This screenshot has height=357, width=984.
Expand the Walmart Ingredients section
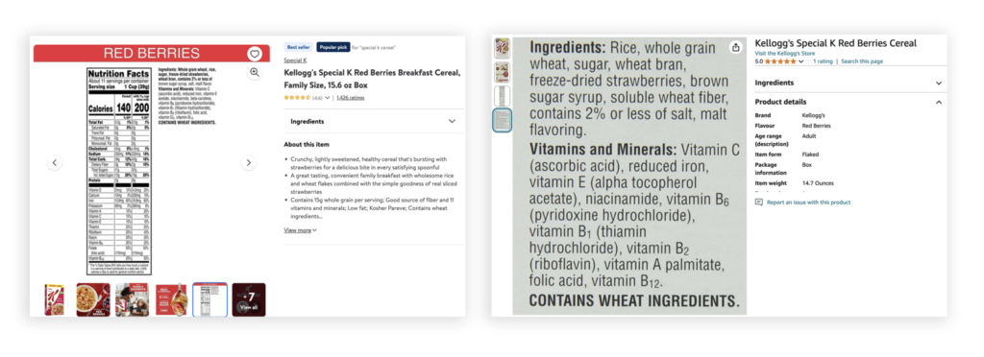point(374,122)
